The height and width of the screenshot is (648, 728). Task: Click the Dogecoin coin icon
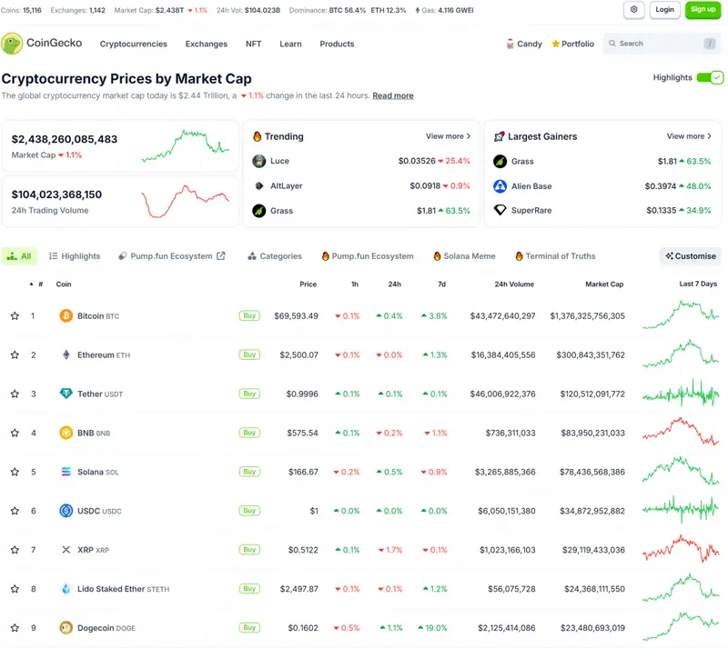[66, 628]
